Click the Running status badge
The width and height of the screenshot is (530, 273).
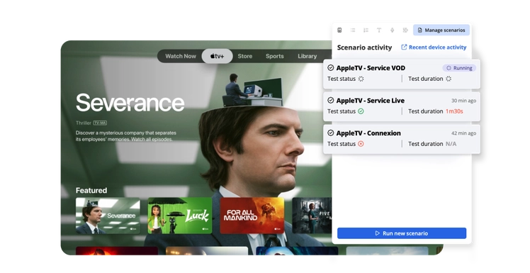[x=459, y=68]
